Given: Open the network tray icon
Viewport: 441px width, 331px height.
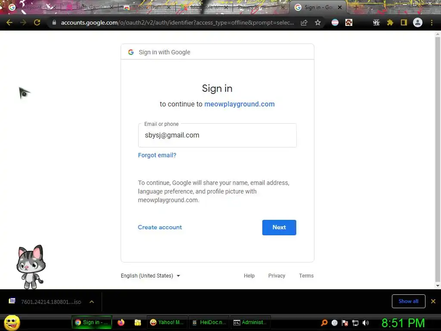Looking at the screenshot, I should coord(355,323).
